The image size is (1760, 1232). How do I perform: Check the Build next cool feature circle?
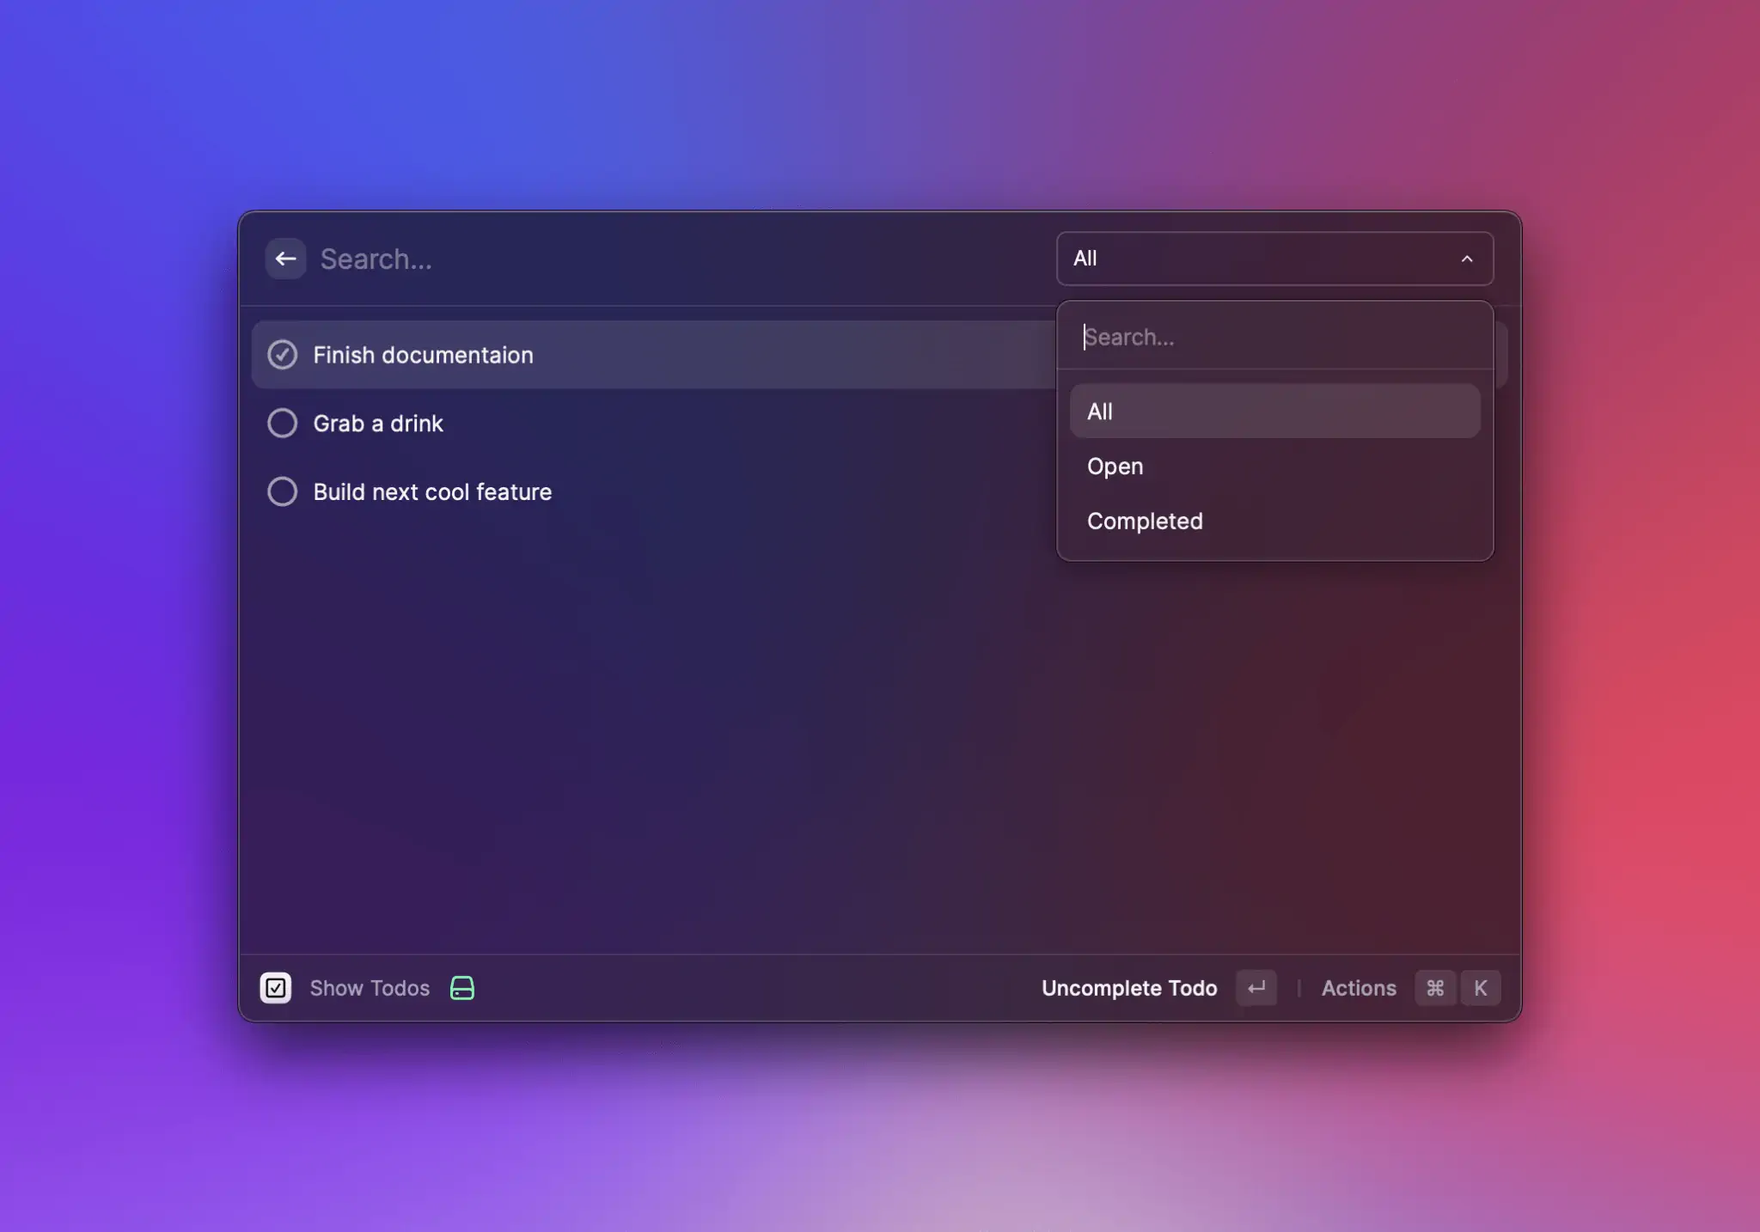click(x=283, y=491)
